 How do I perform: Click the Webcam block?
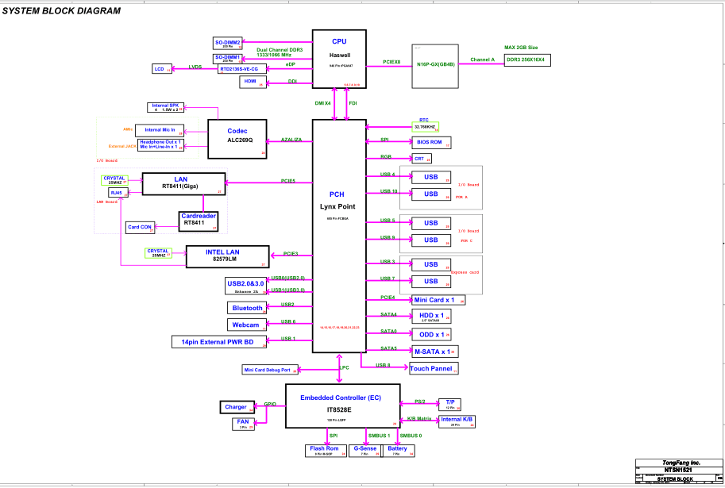tap(247, 325)
